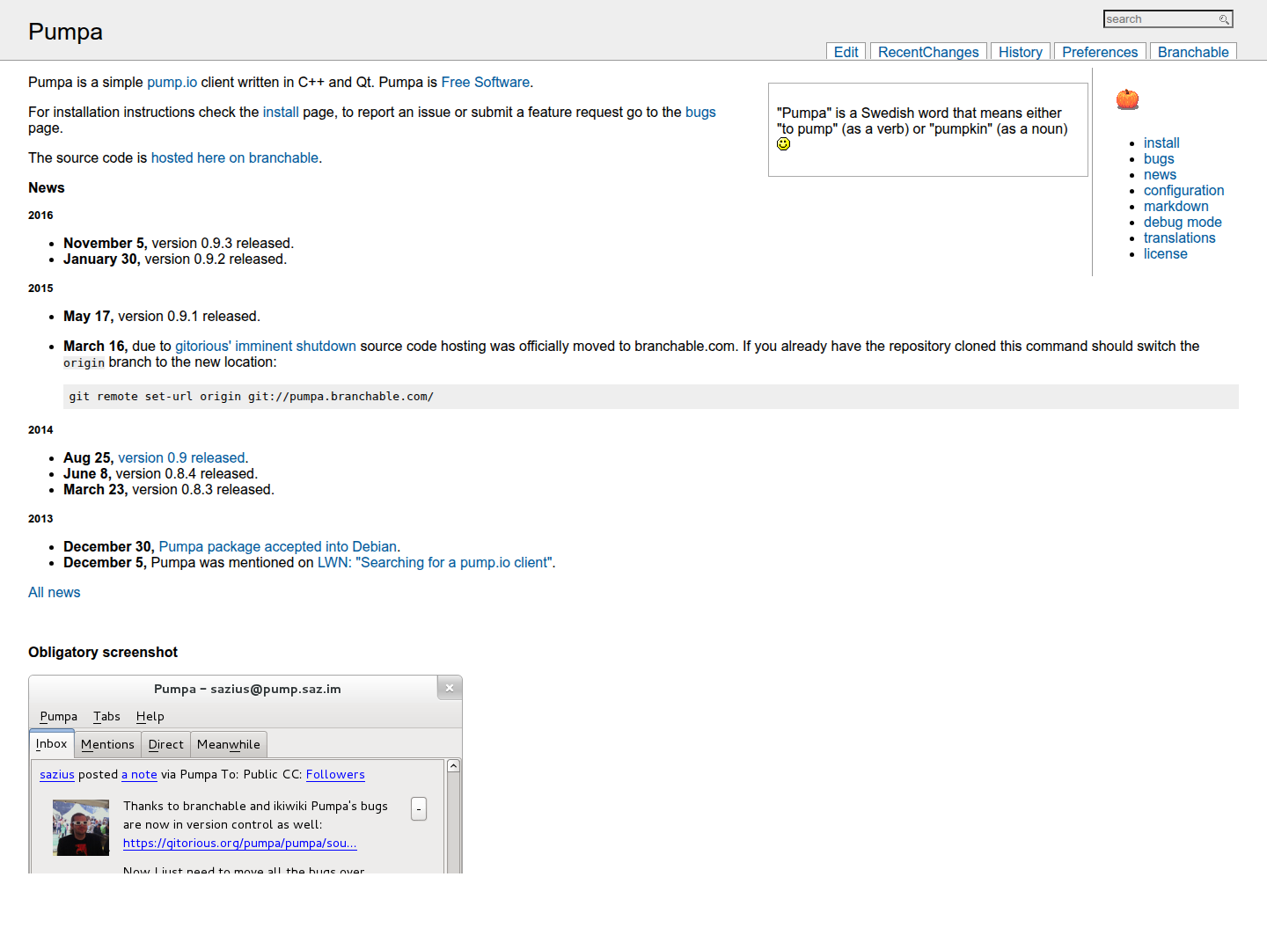Follow the gitorious' imminent shutdown link
The height and width of the screenshot is (950, 1267).
coord(266,346)
